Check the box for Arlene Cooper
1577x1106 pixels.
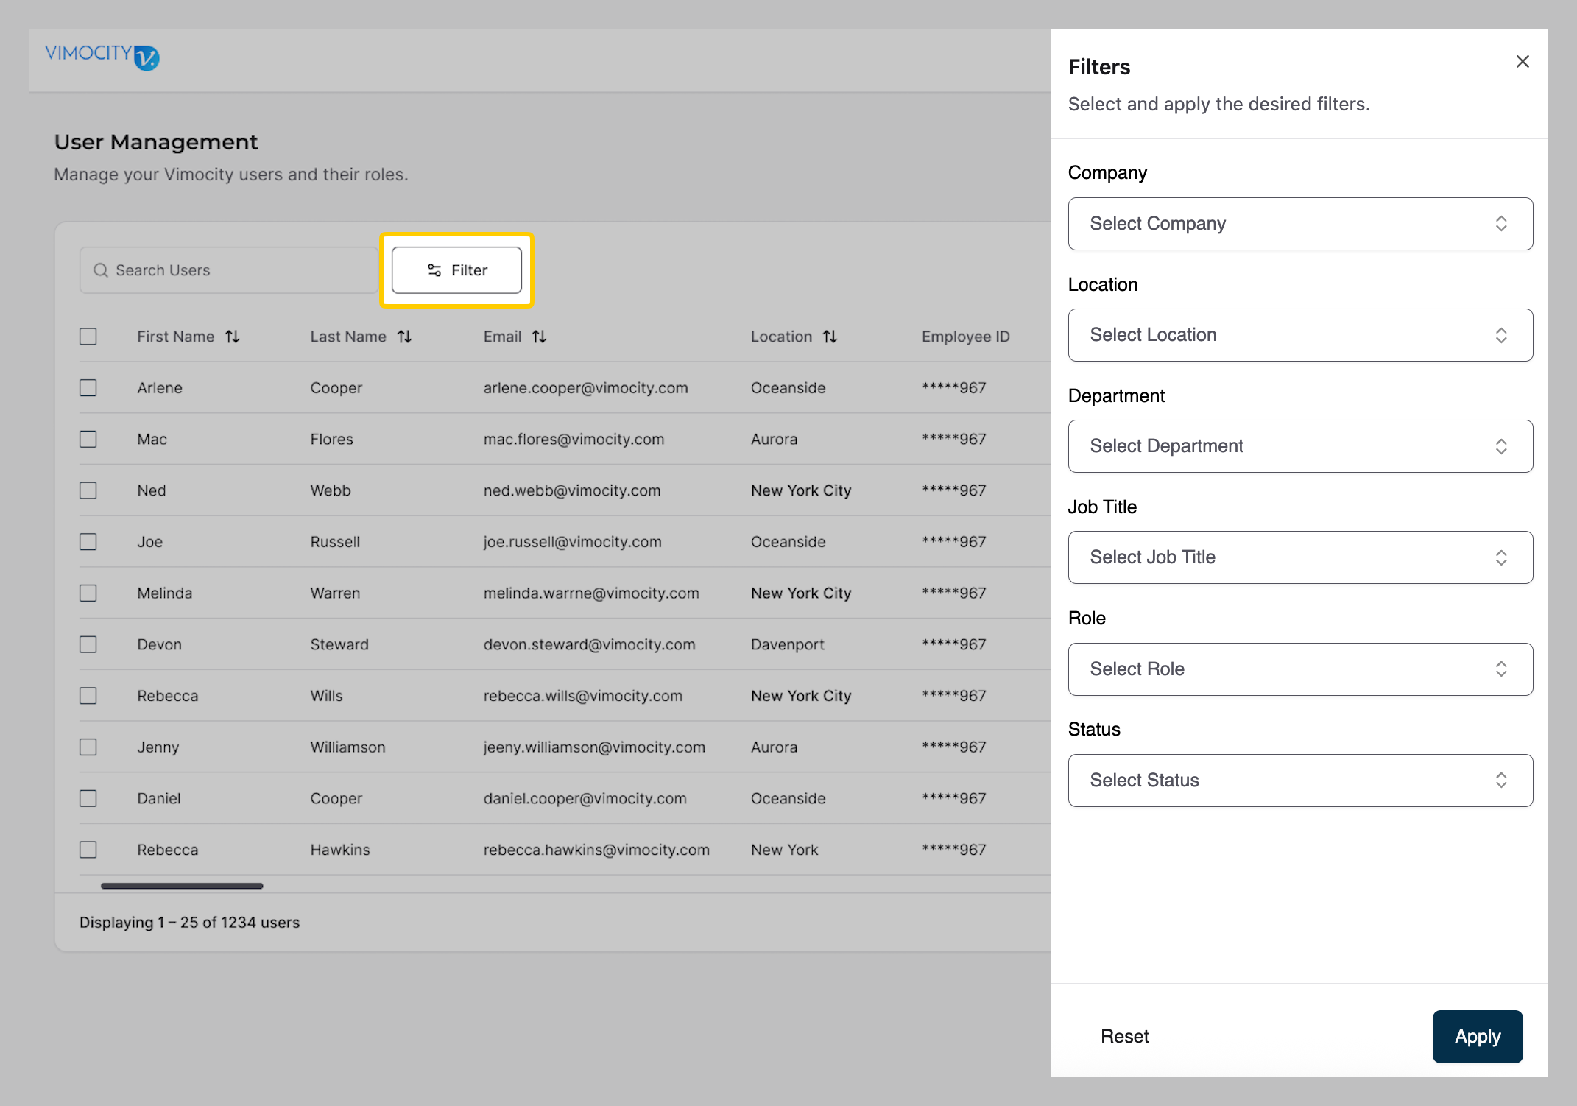click(x=88, y=387)
